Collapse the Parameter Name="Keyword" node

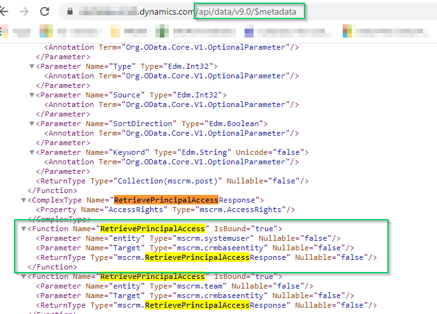coord(32,153)
